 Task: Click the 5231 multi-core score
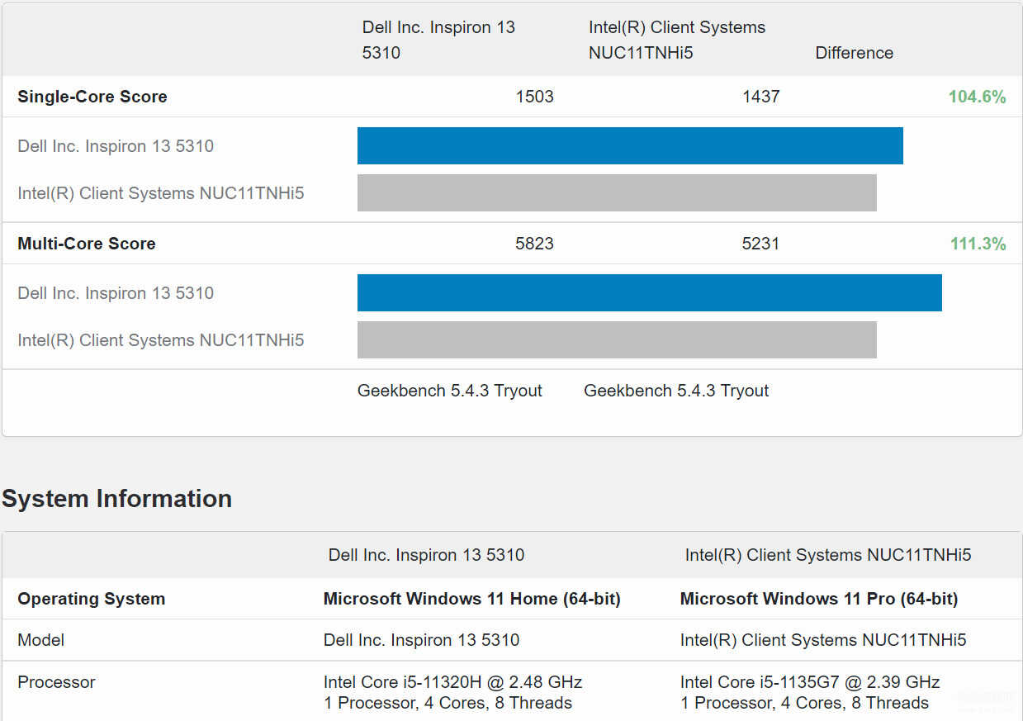(x=760, y=244)
